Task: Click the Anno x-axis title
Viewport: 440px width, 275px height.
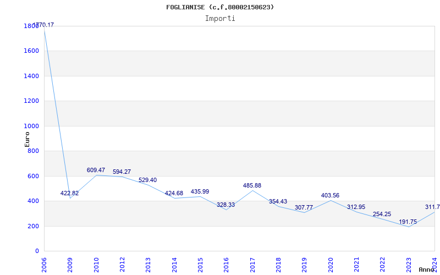Action: pos(428,269)
